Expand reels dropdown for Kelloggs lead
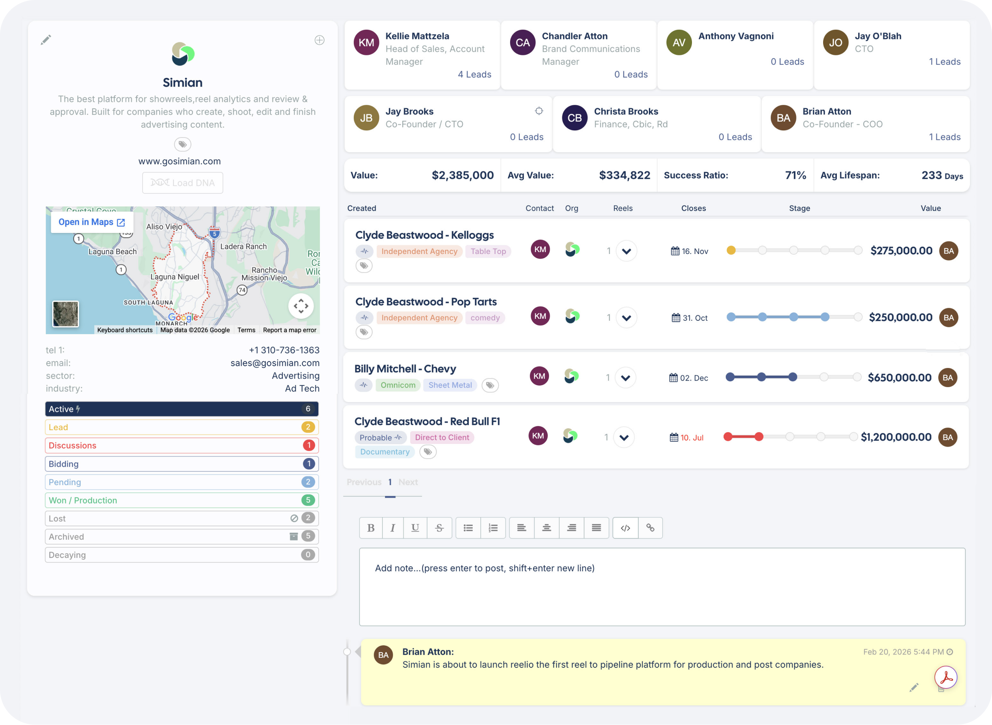This screenshot has width=992, height=725. tap(626, 251)
